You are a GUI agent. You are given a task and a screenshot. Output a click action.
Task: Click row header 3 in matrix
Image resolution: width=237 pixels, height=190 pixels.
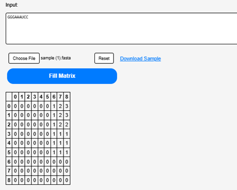pos(9,134)
